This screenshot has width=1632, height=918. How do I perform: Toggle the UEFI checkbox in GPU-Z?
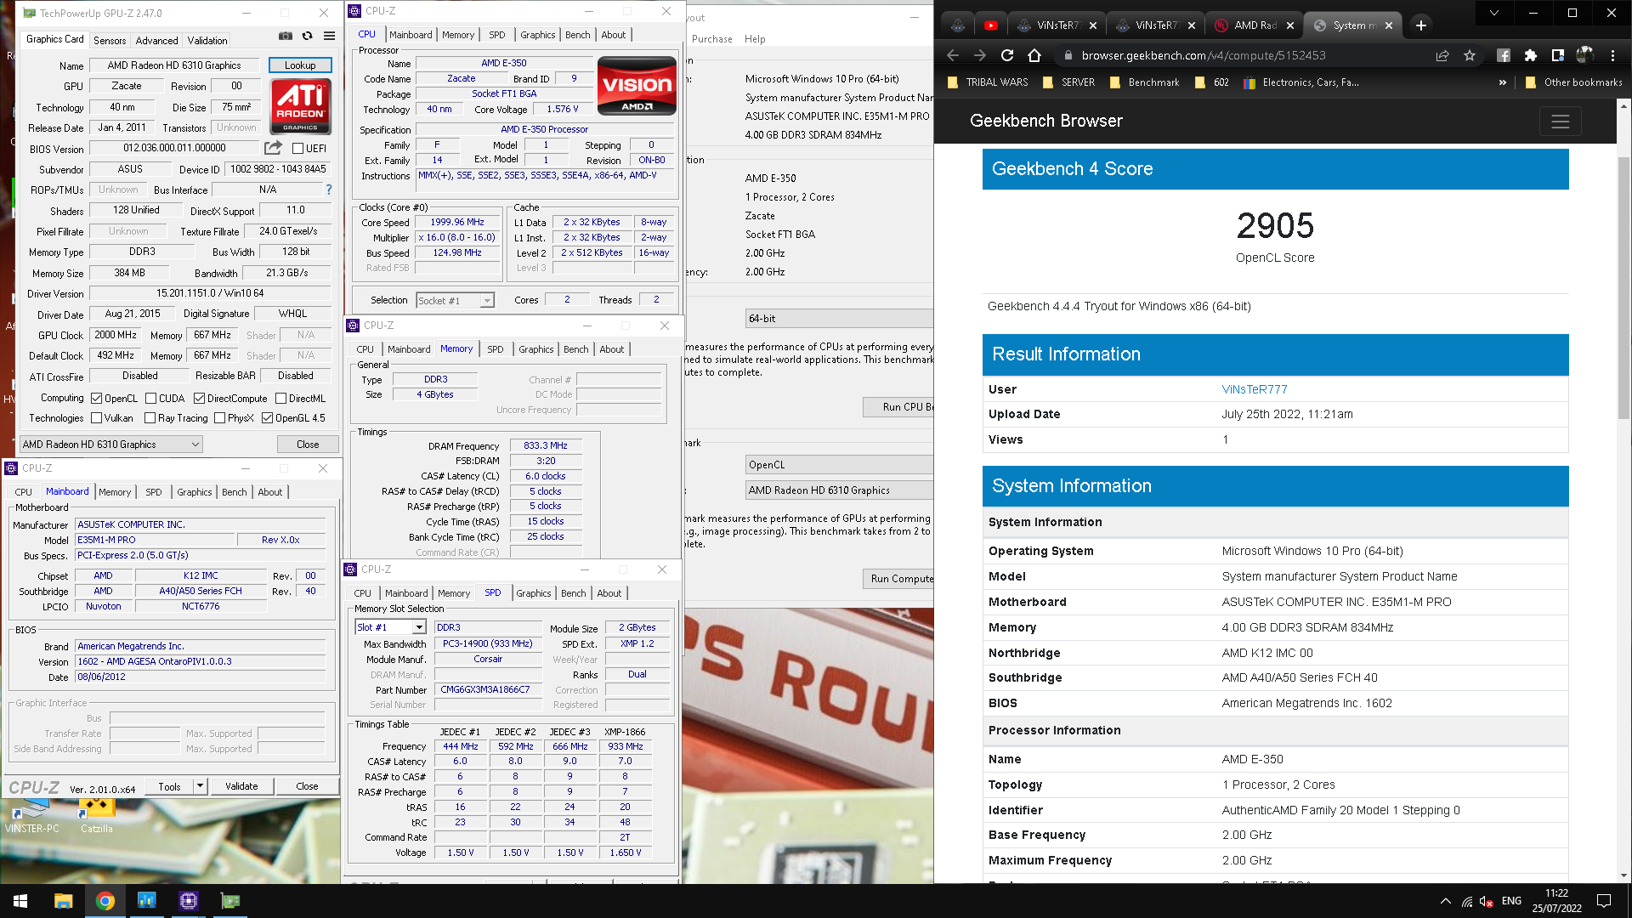click(x=298, y=148)
